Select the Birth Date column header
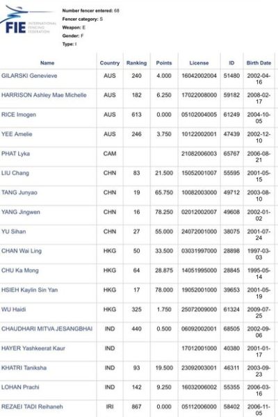The image size is (278, 417). 259,63
